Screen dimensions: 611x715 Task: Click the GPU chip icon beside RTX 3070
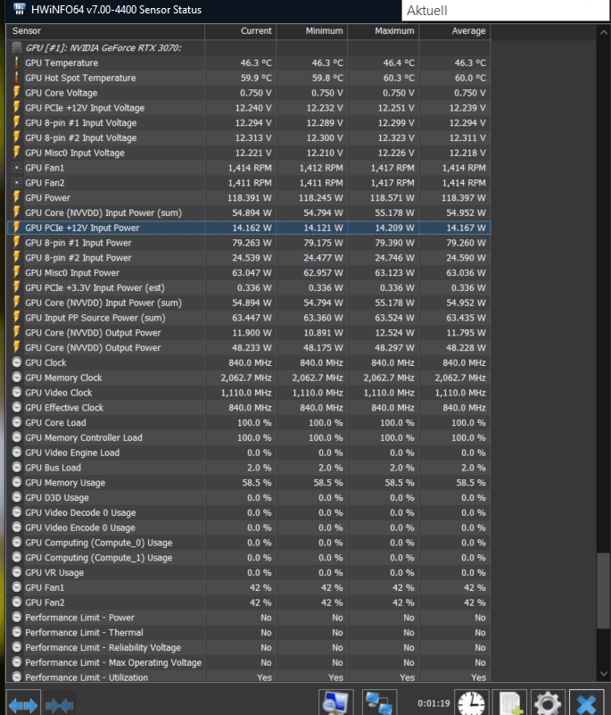tap(17, 47)
